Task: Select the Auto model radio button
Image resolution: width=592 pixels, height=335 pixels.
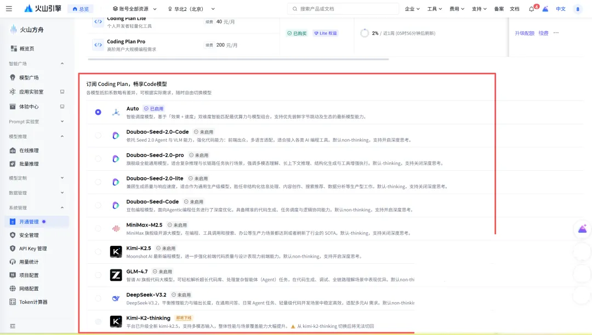Action: coord(98,112)
